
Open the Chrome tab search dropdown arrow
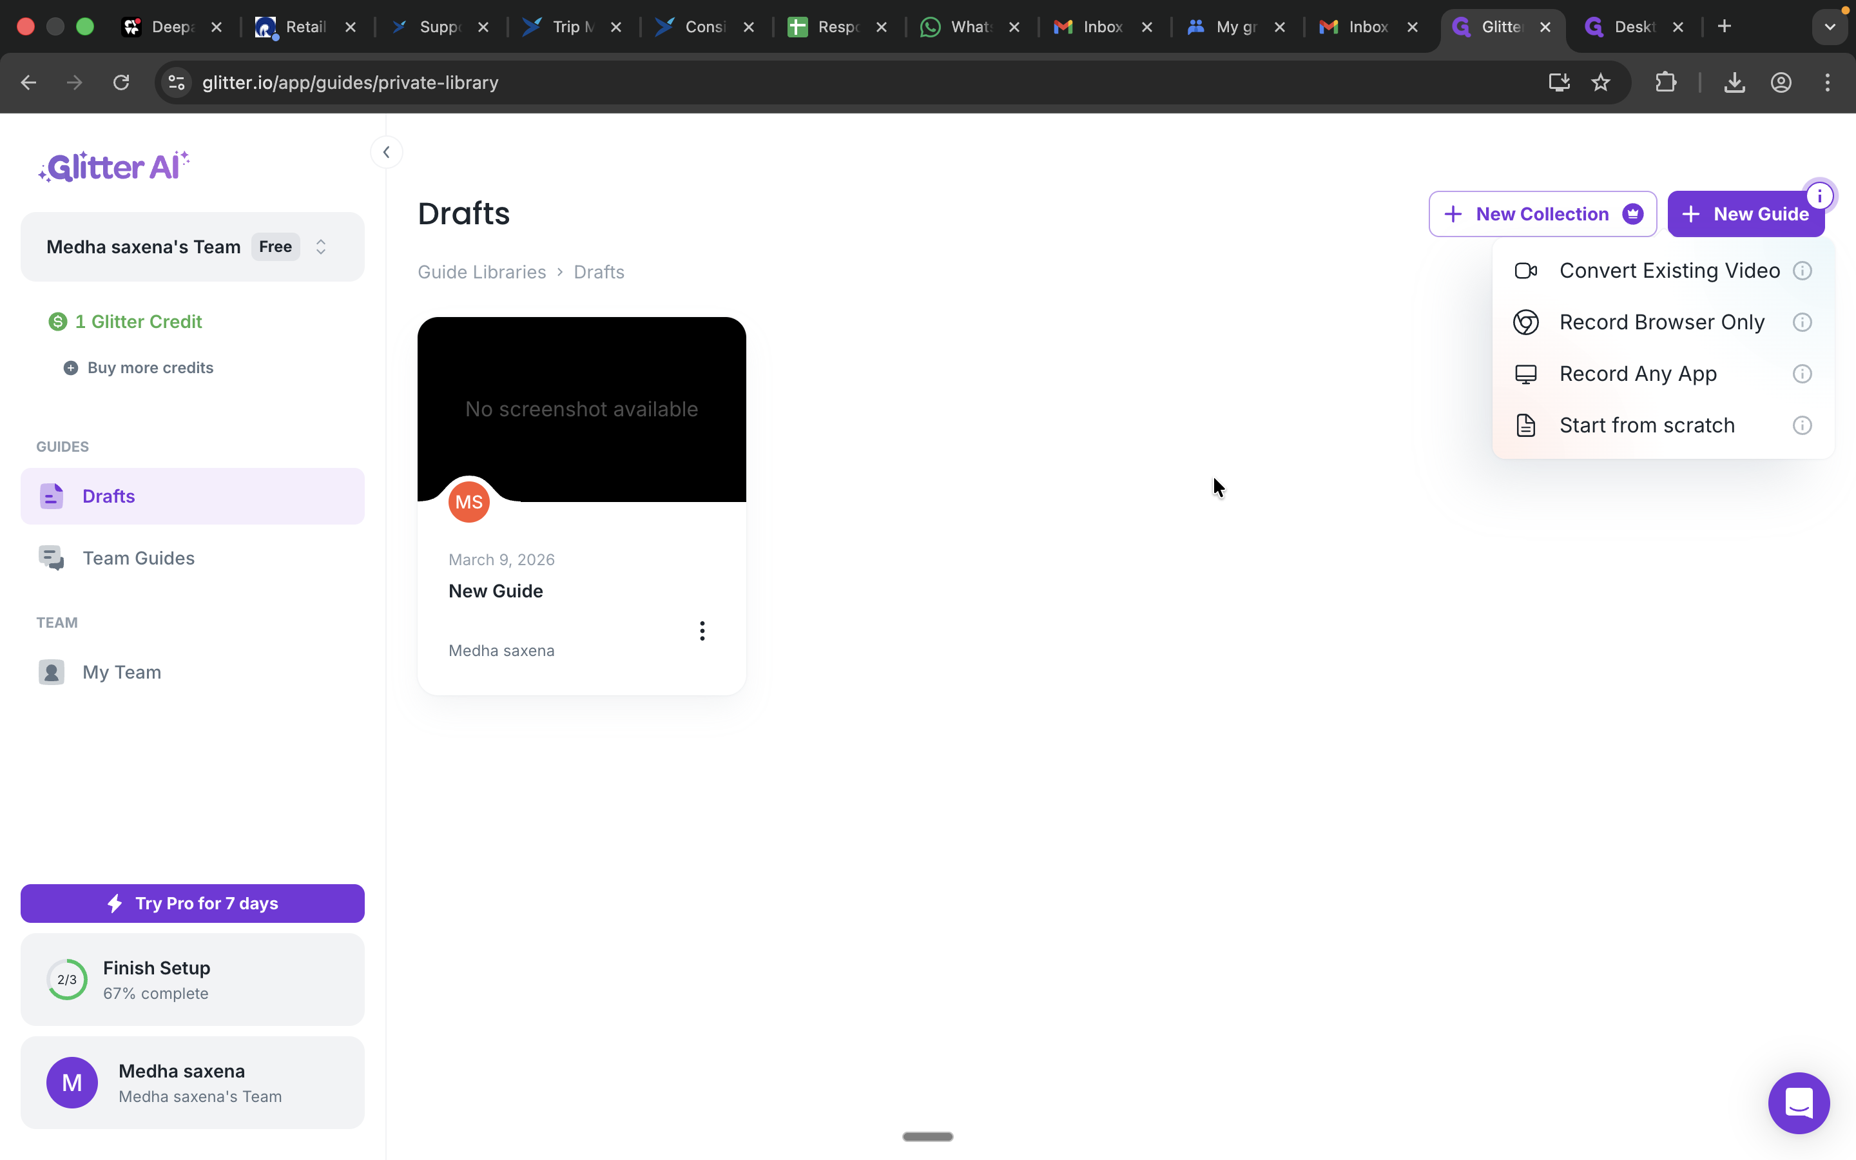tap(1829, 27)
